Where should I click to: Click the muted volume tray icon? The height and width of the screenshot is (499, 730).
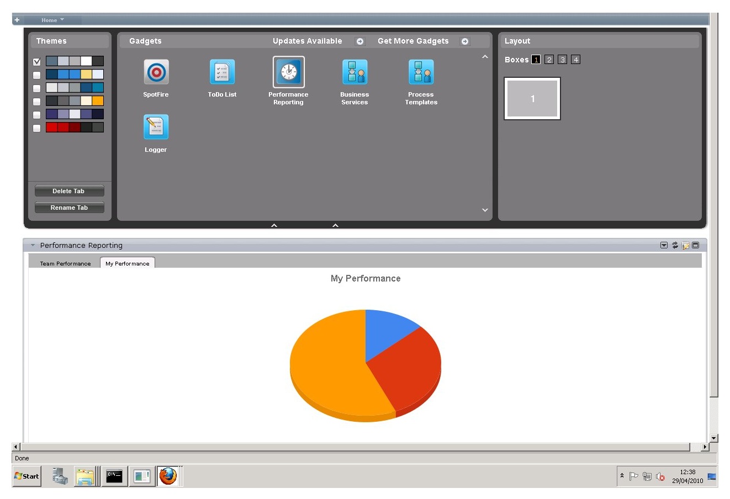[x=660, y=476]
